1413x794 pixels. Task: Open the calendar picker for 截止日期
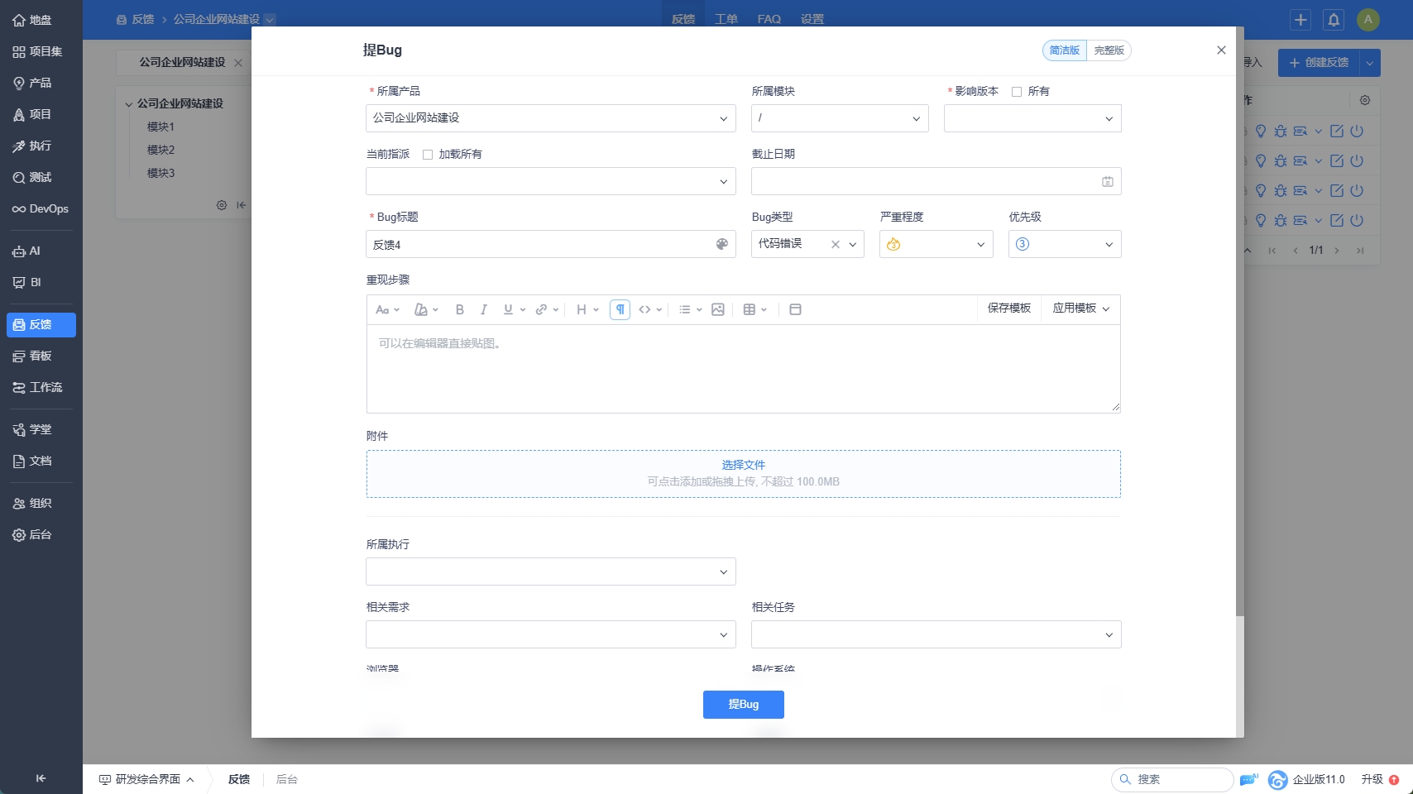(1107, 181)
